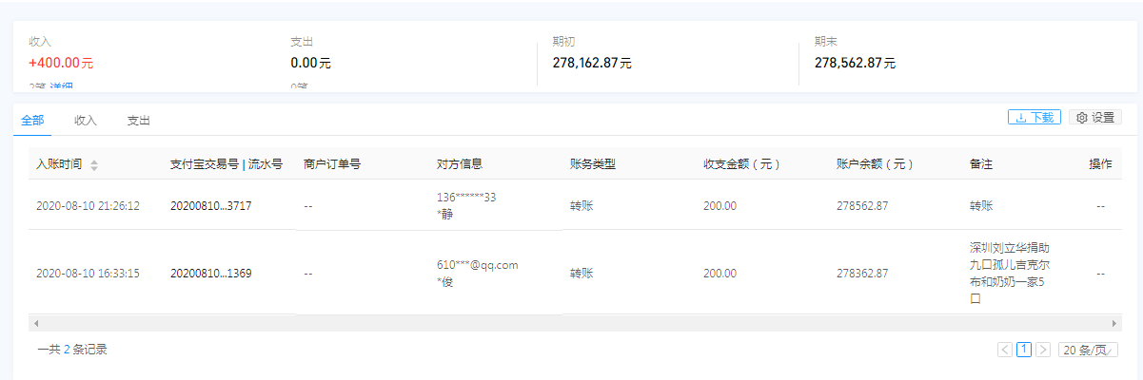
Task: Open the 20 条/页 page size dropdown
Action: pyautogui.click(x=1090, y=350)
